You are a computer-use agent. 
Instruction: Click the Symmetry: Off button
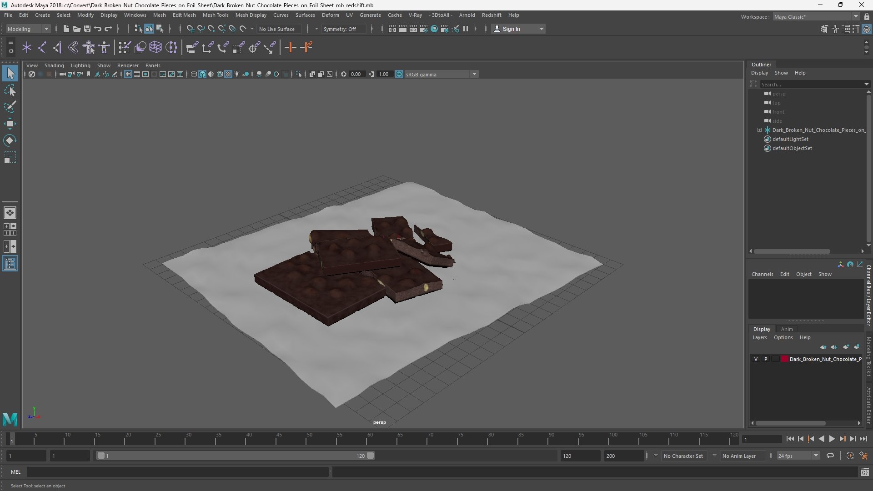(343, 29)
